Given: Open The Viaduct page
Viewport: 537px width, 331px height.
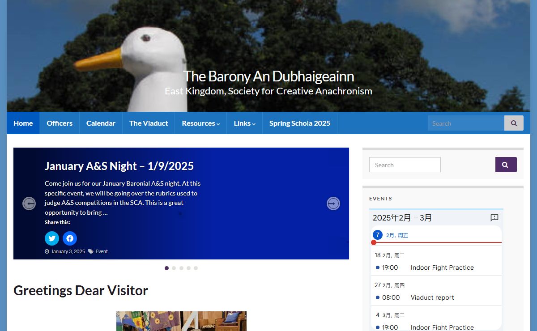Looking at the screenshot, I should (149, 123).
